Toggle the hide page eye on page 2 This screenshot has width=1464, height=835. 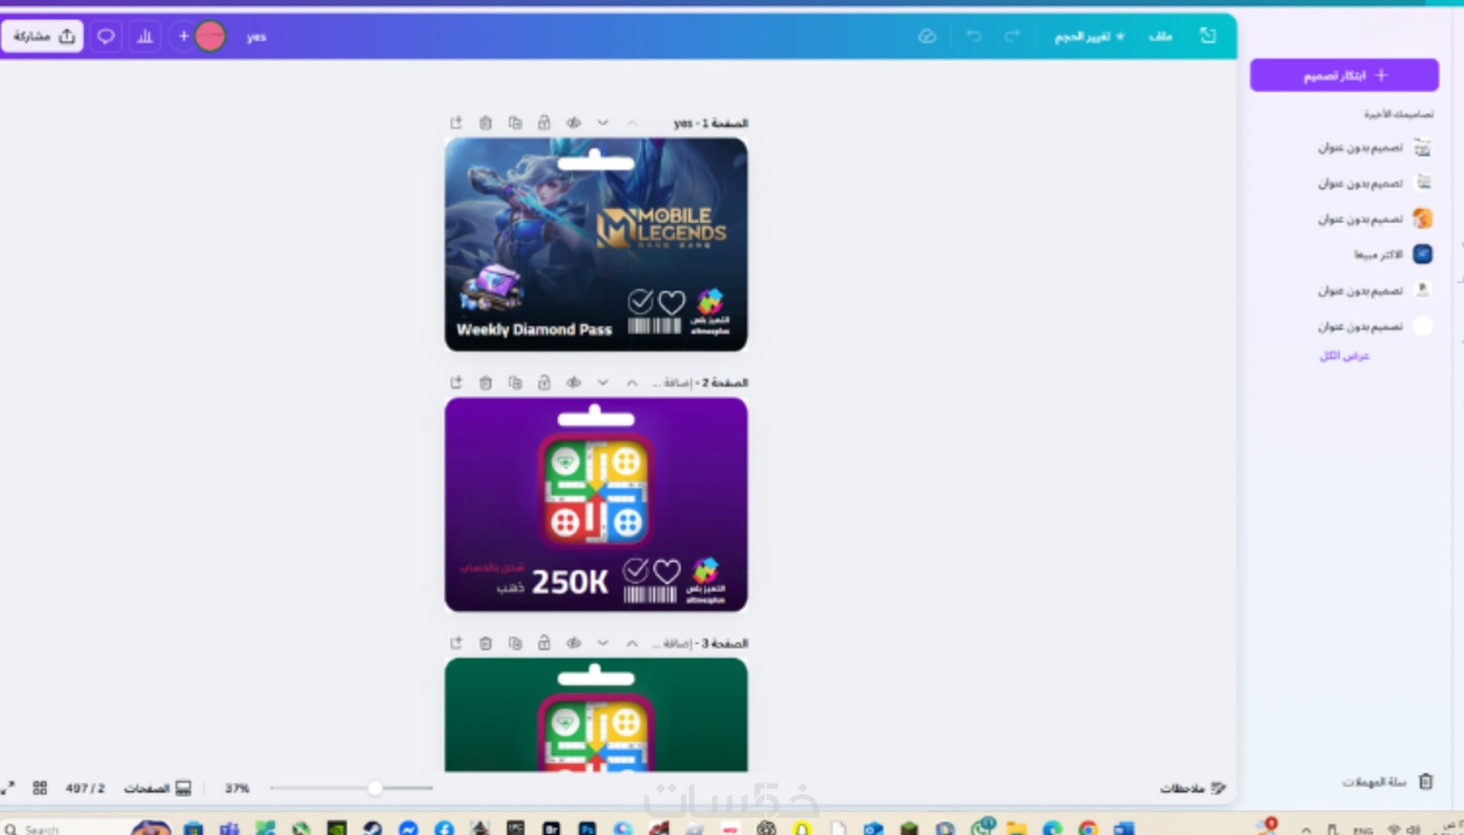point(574,382)
